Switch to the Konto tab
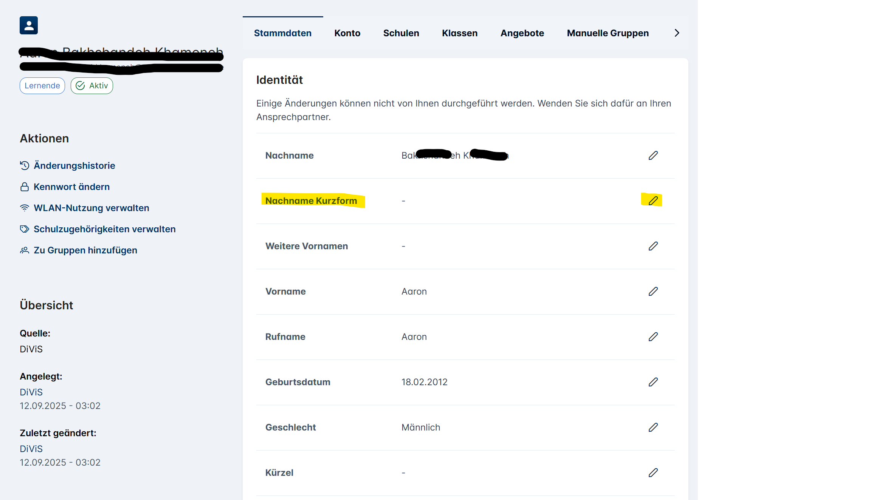Screen dimensions: 871x500 347,33
